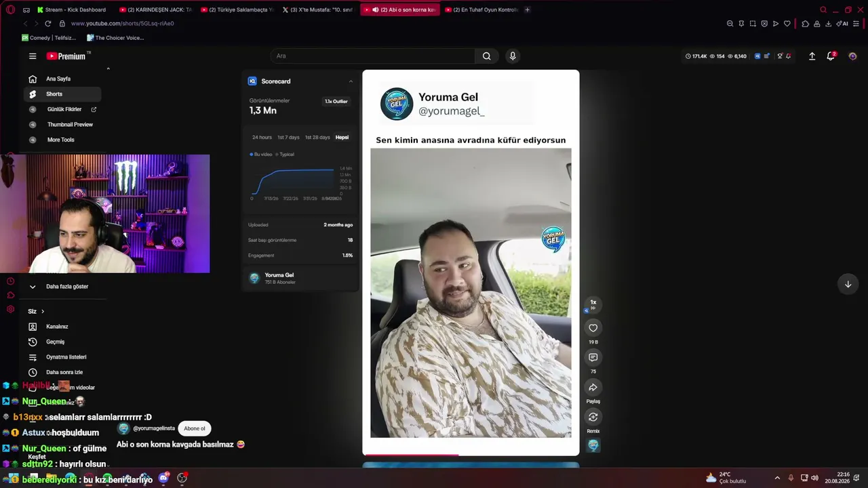
Task: Change playback speed 1x button
Action: [593, 304]
